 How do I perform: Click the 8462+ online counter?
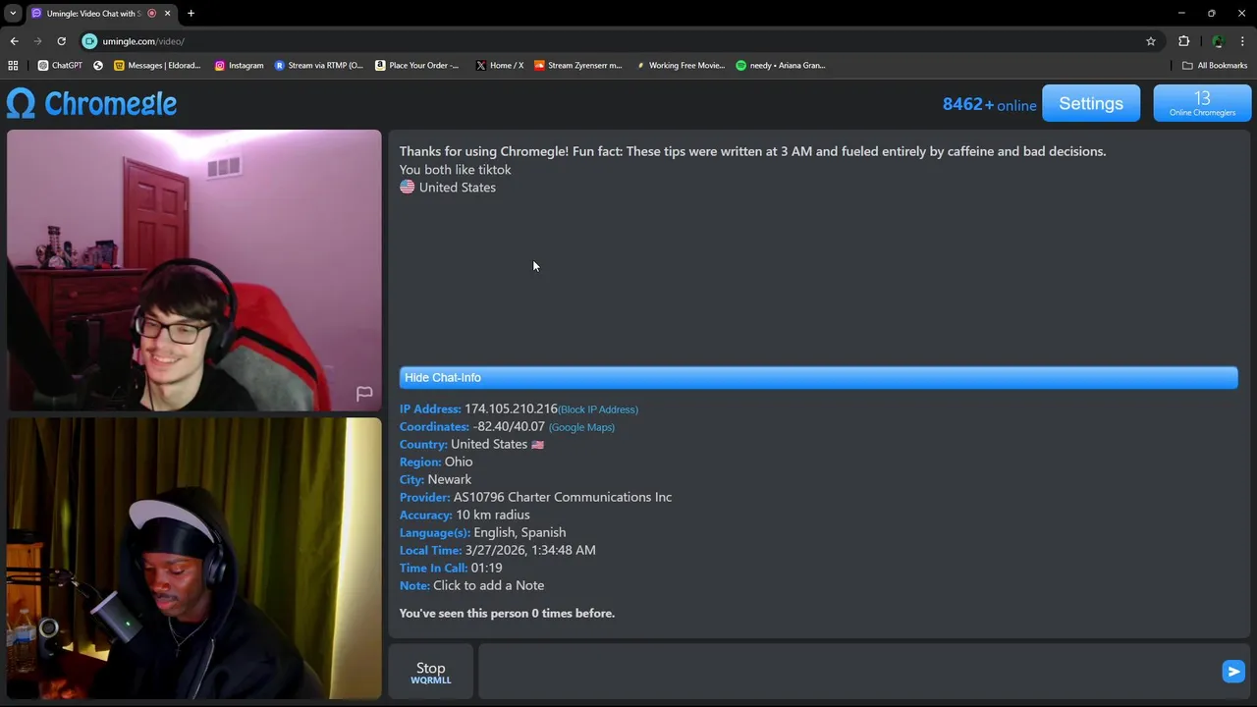point(989,104)
